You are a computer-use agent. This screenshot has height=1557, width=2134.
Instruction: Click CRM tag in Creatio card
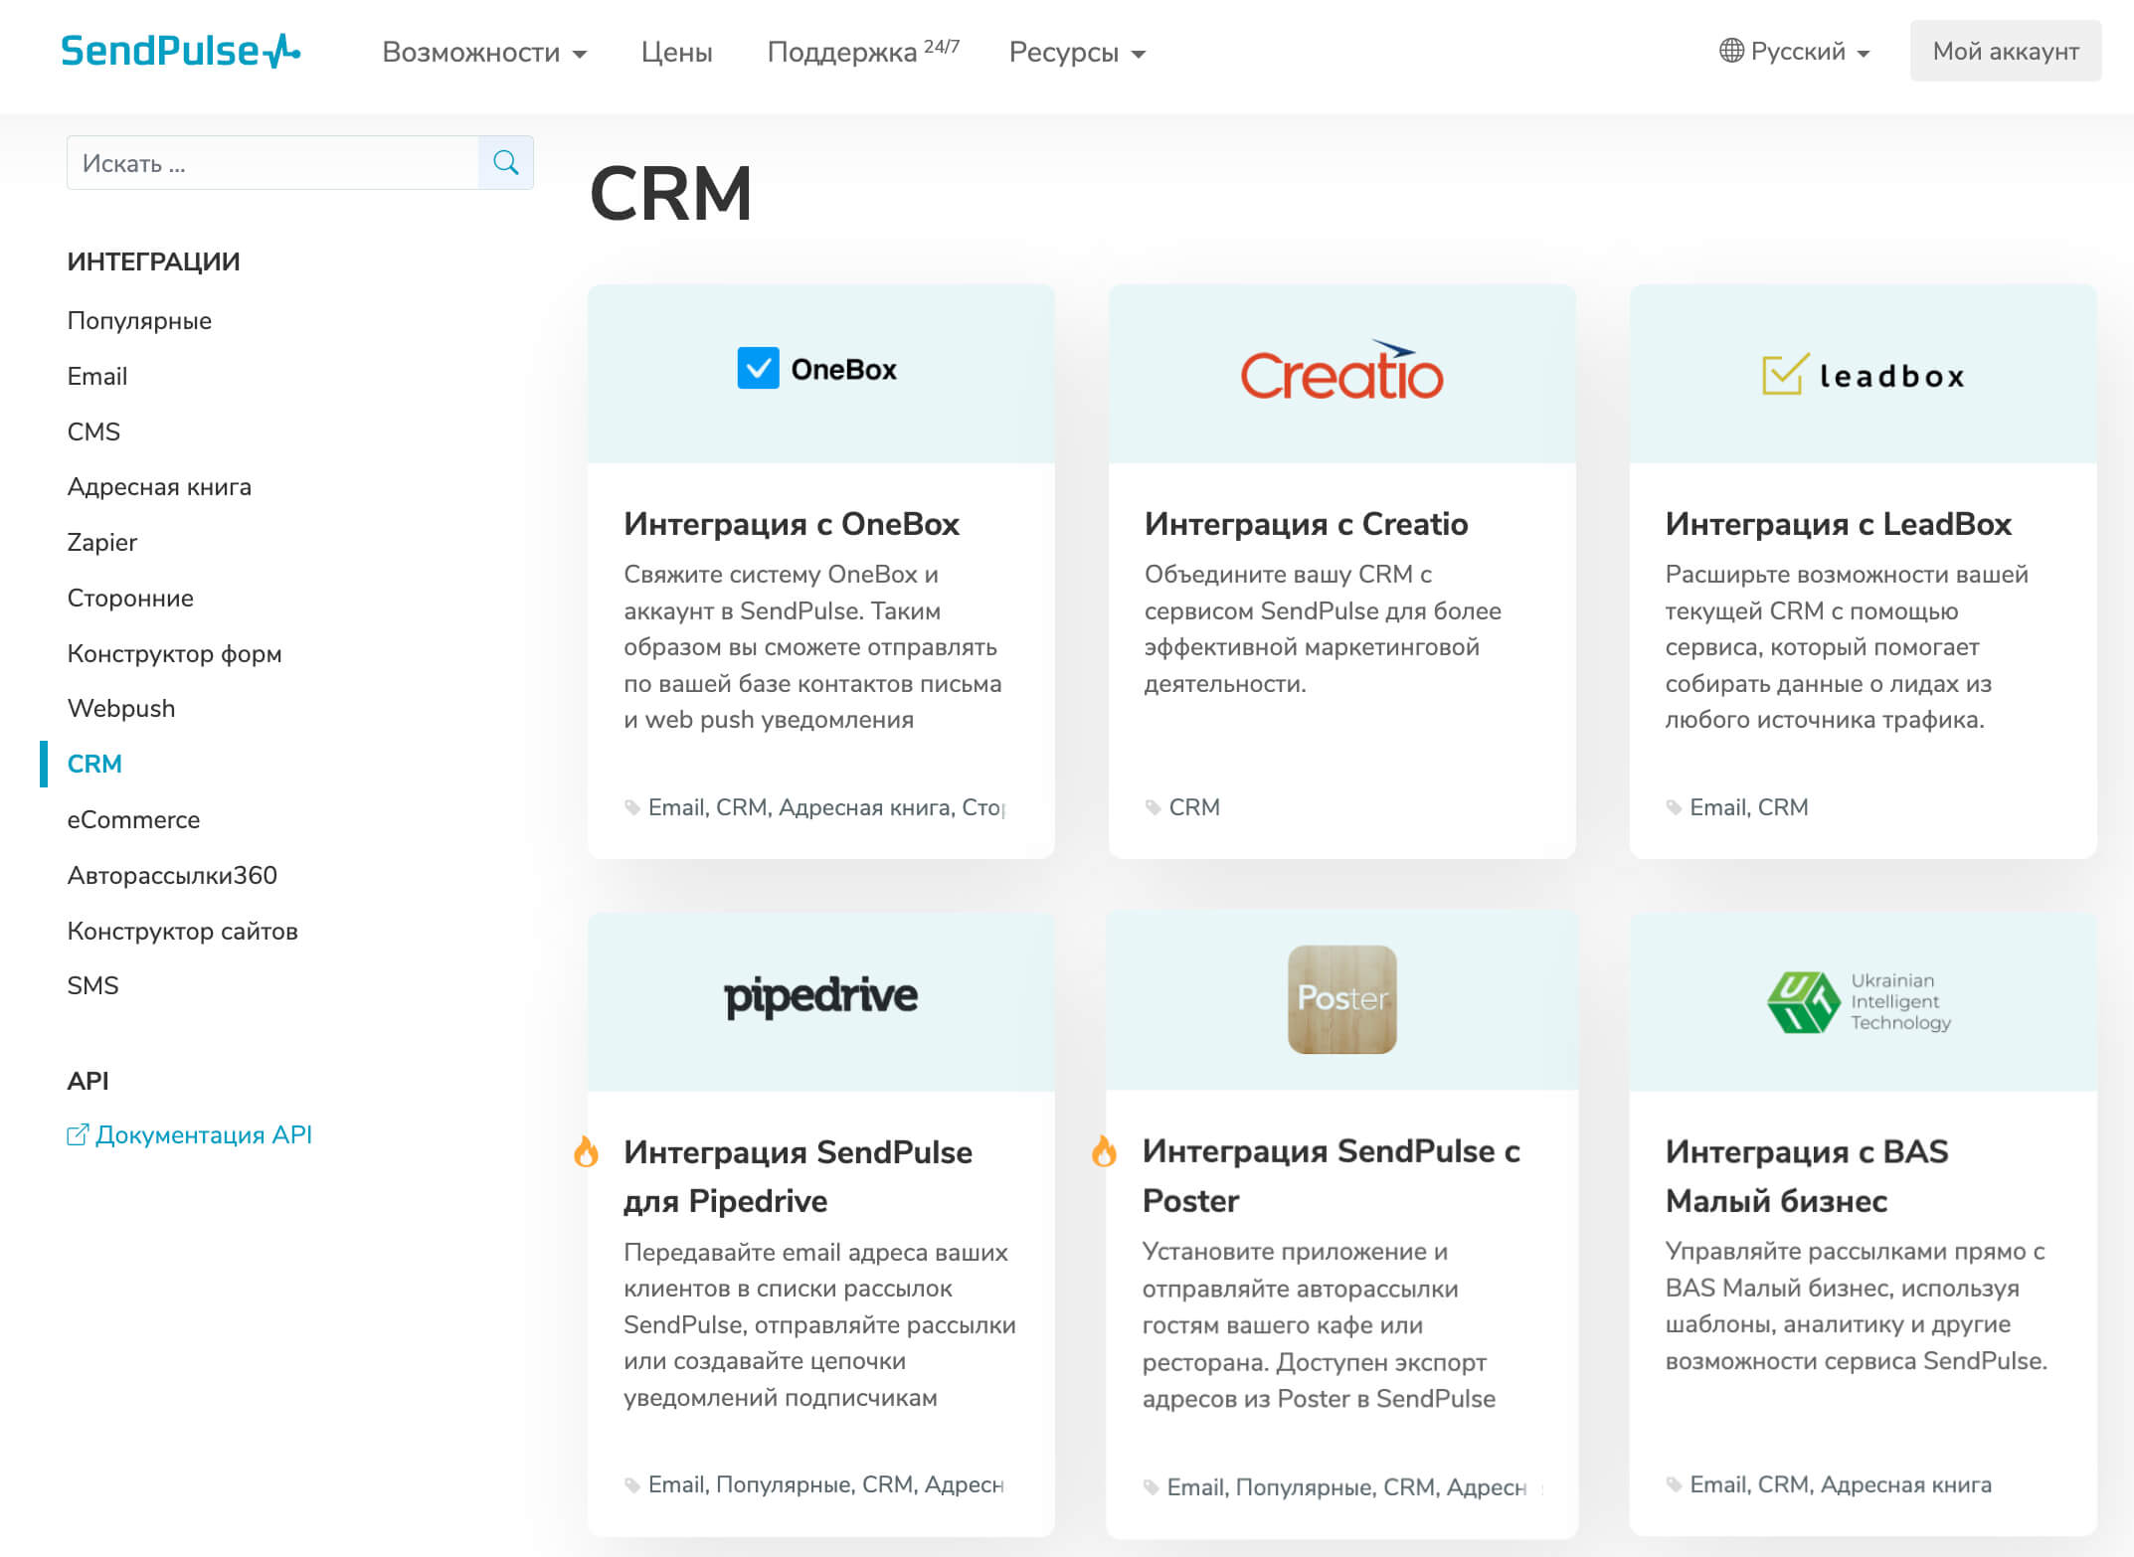click(x=1193, y=807)
